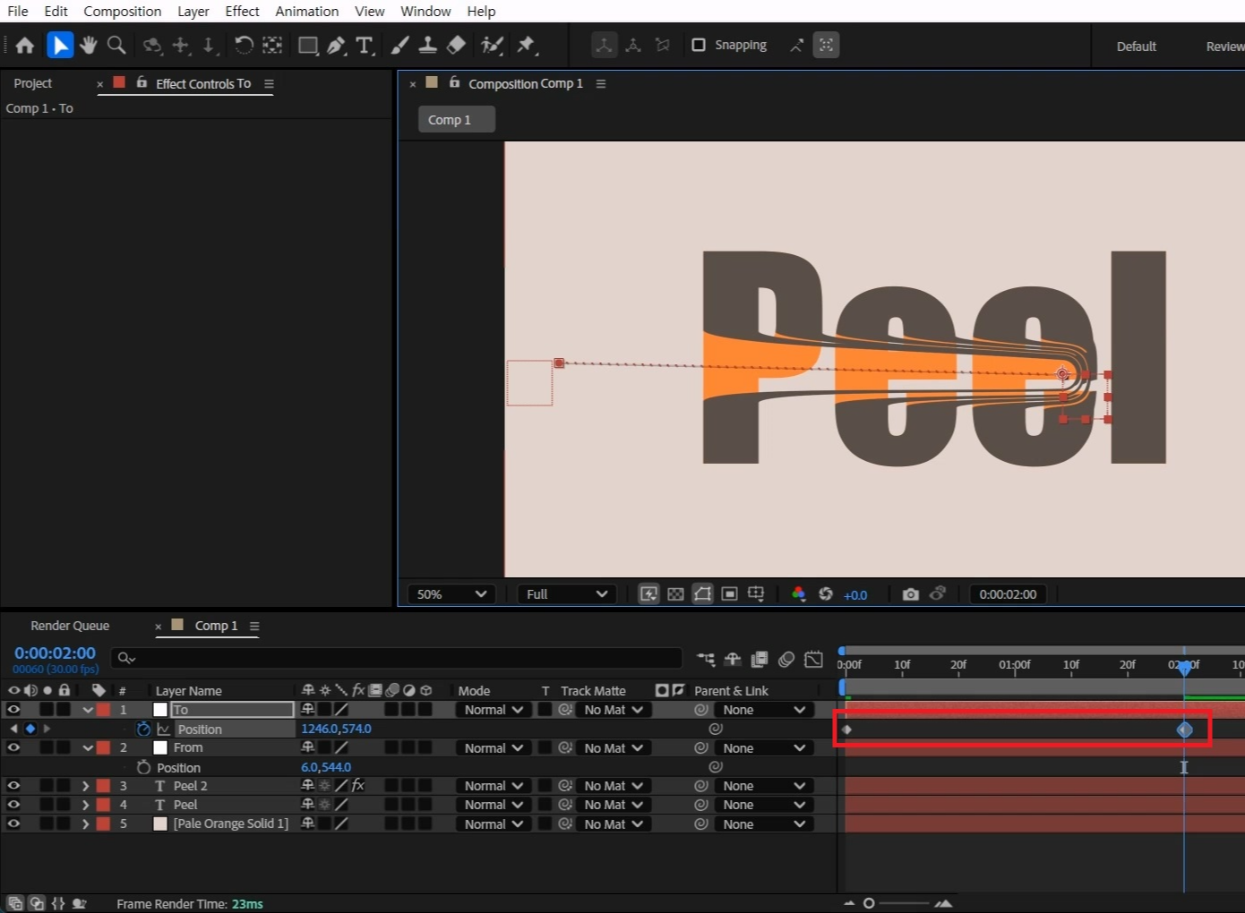Click the viewer preview time 0:00:02:00

point(1008,594)
